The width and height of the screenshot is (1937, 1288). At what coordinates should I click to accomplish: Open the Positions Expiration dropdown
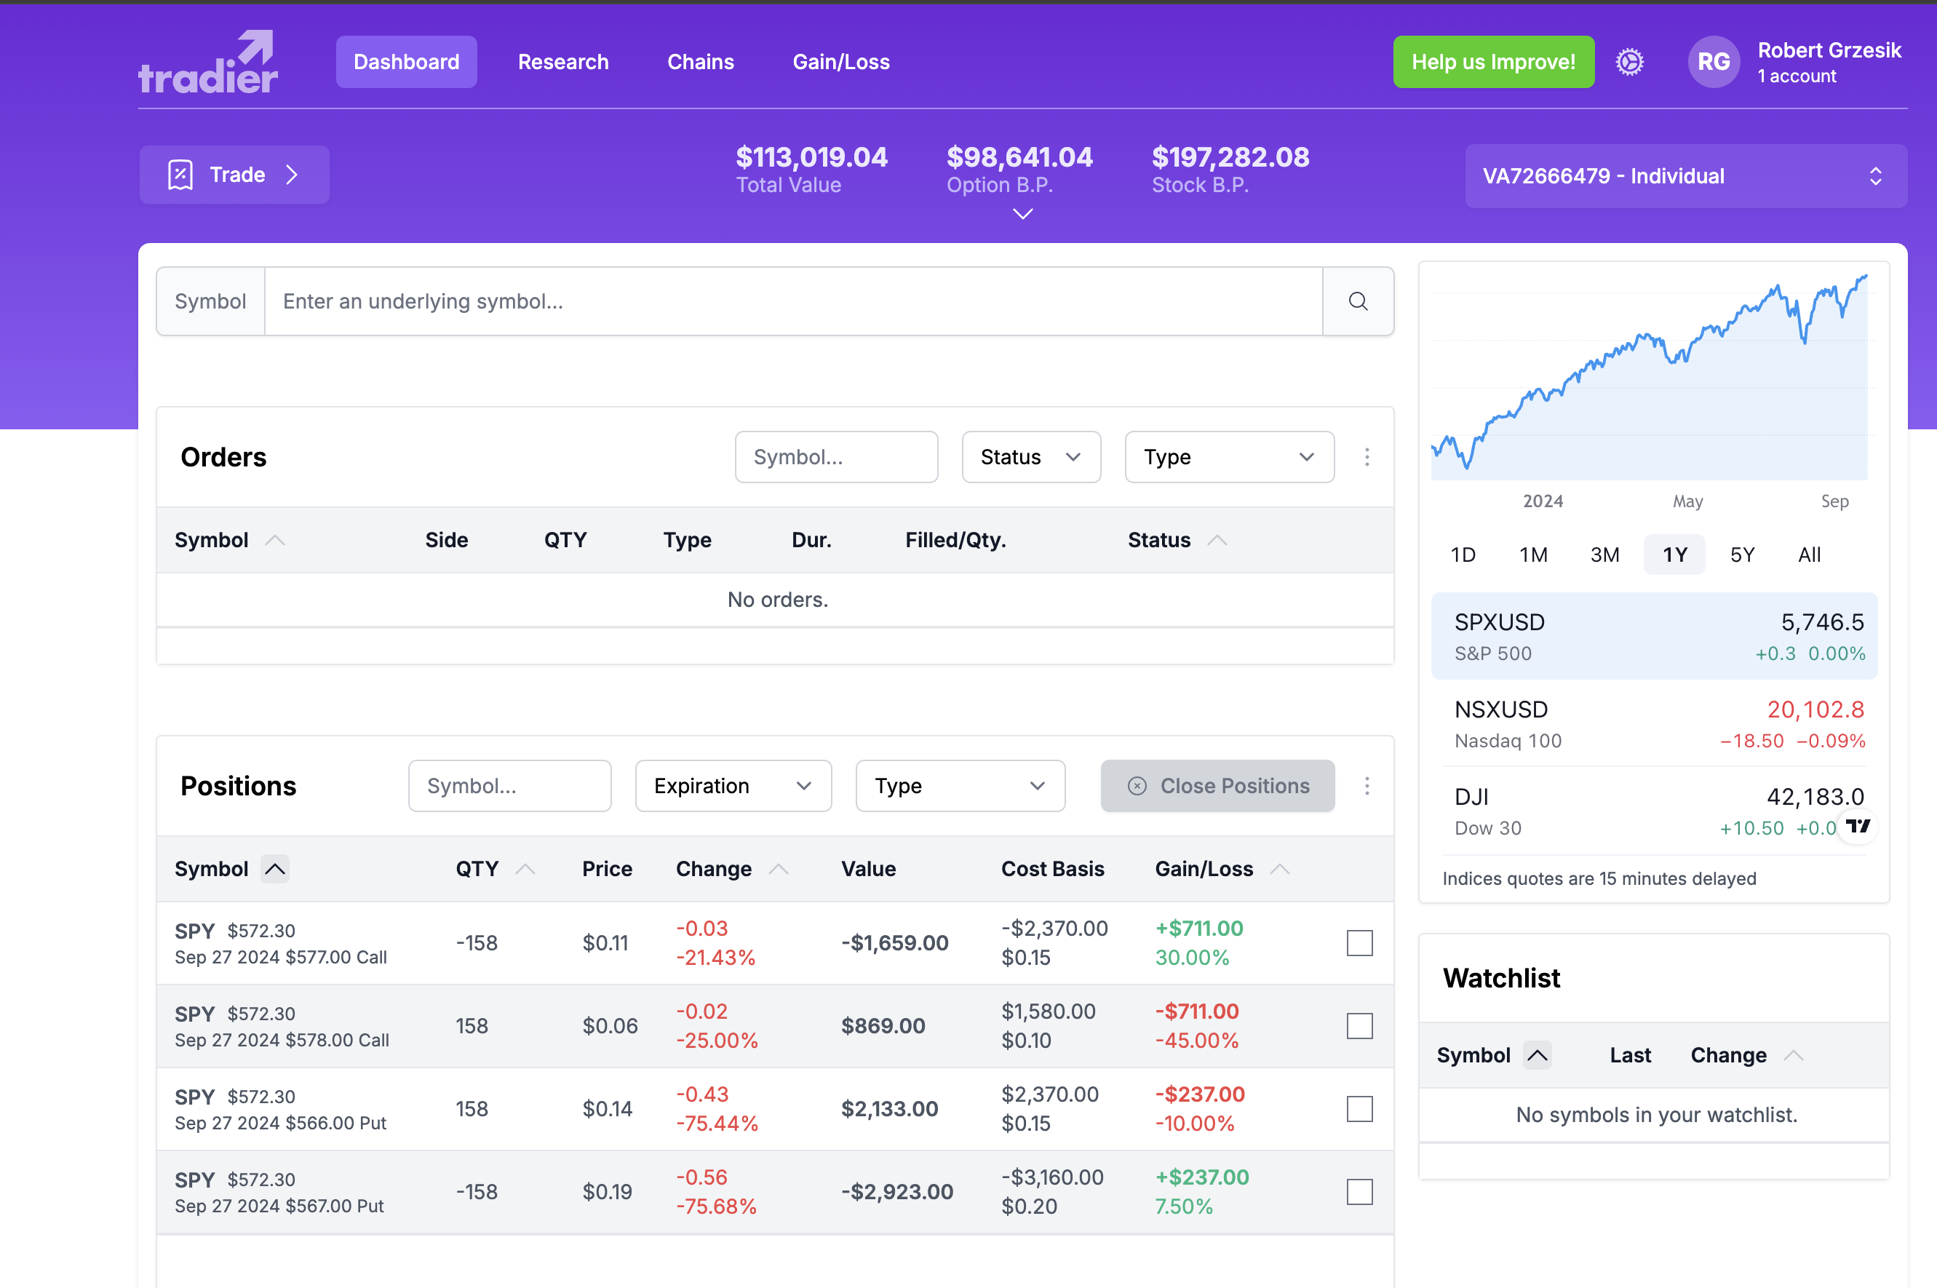tap(732, 786)
